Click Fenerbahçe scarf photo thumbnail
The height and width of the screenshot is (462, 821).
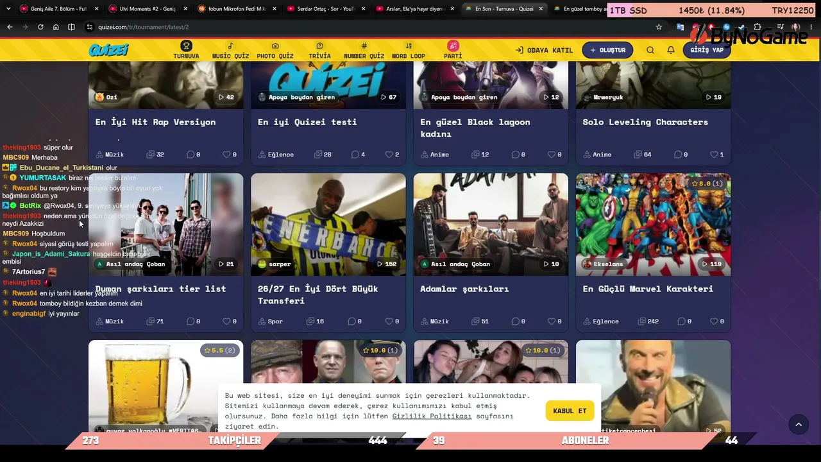(x=328, y=225)
